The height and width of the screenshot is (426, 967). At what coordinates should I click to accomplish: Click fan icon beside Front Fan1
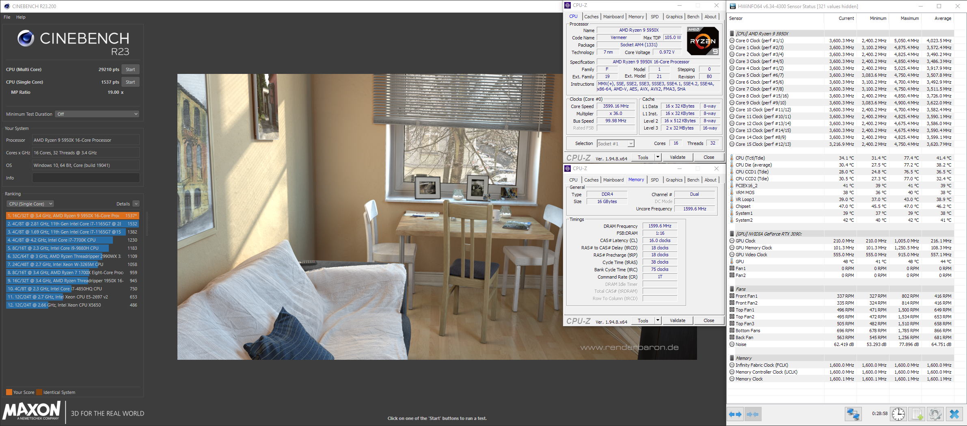(732, 296)
